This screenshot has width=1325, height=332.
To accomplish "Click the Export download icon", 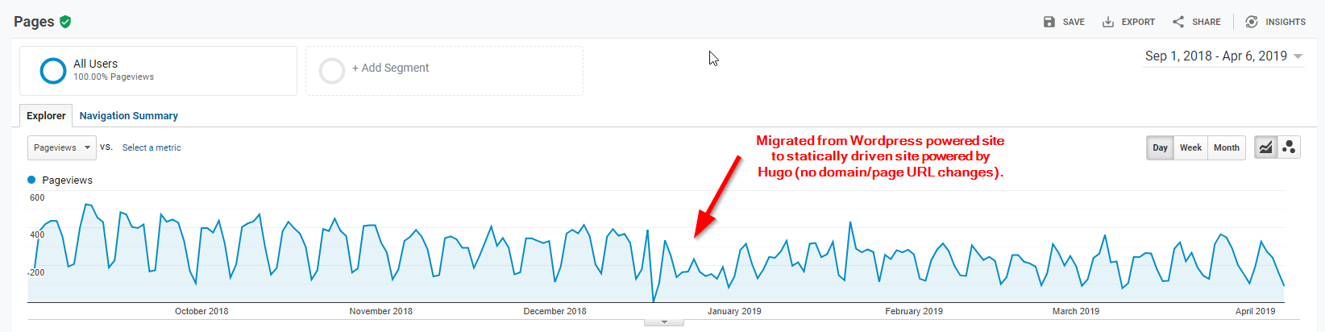I will [1108, 22].
